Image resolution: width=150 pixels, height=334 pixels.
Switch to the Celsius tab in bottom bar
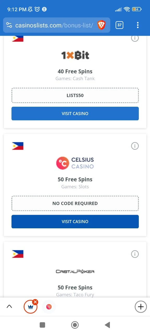pos(49,307)
